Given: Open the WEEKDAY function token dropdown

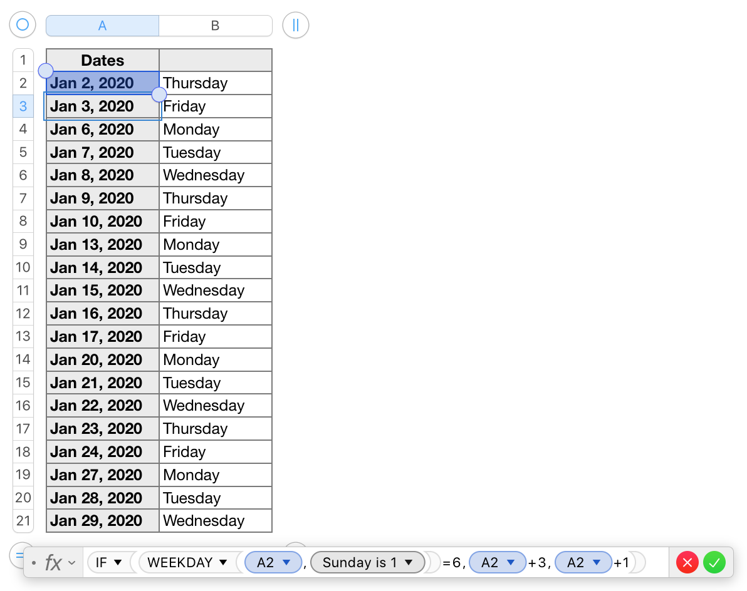Looking at the screenshot, I should 223,562.
